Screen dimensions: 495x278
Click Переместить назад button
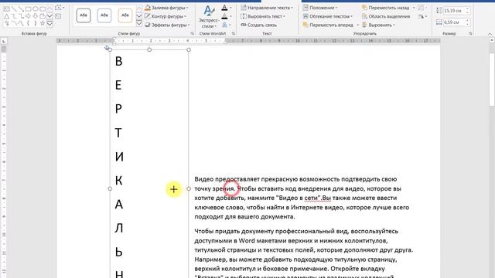coord(386,8)
